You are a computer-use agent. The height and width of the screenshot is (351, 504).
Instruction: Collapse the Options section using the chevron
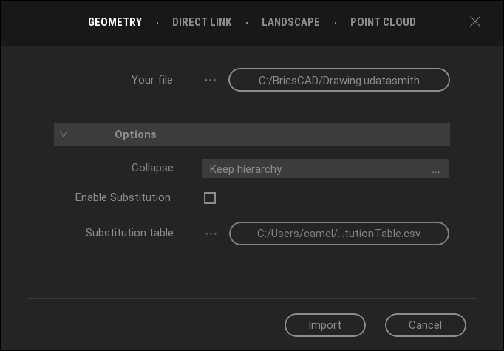pos(64,134)
